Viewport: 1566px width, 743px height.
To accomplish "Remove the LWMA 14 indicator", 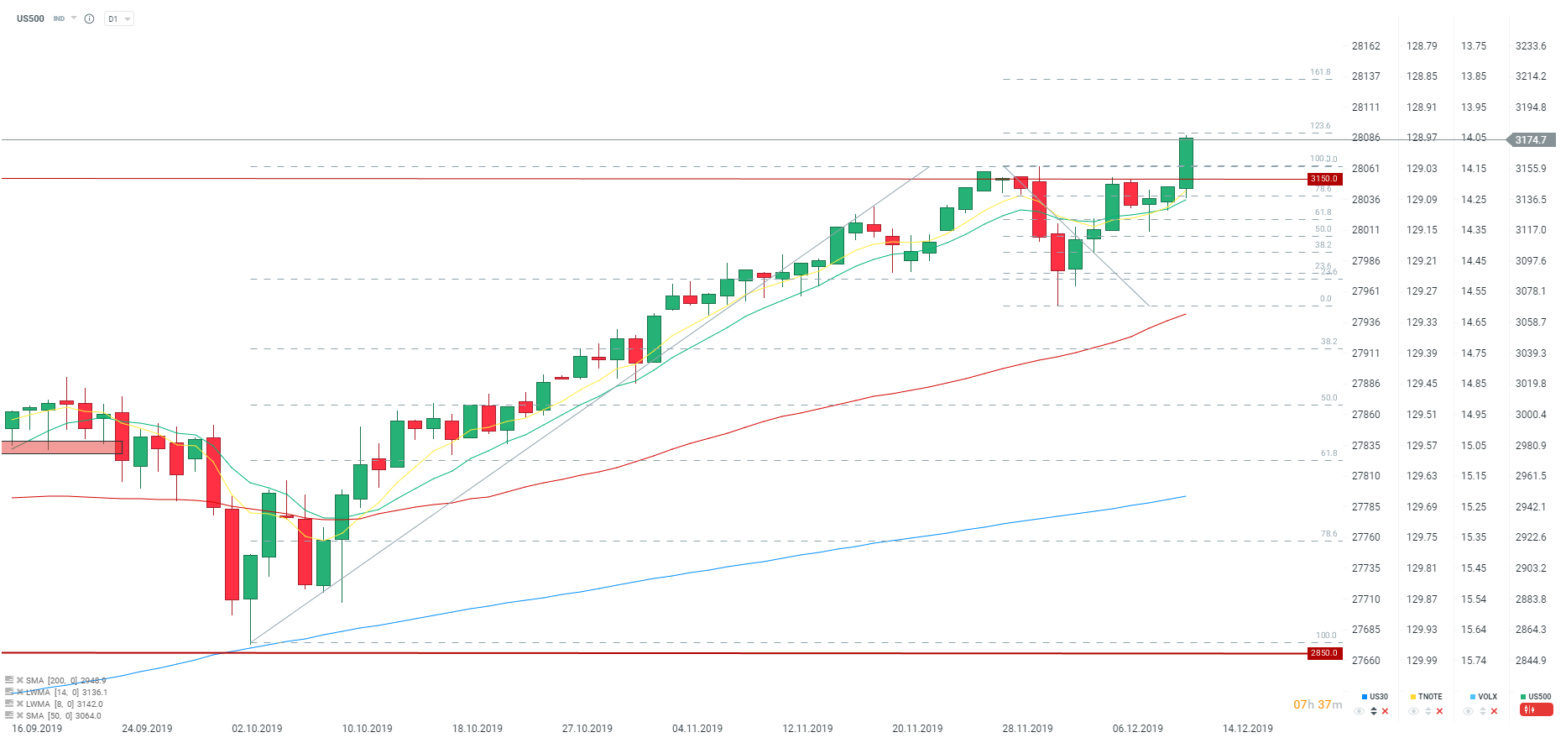I will click(x=19, y=692).
